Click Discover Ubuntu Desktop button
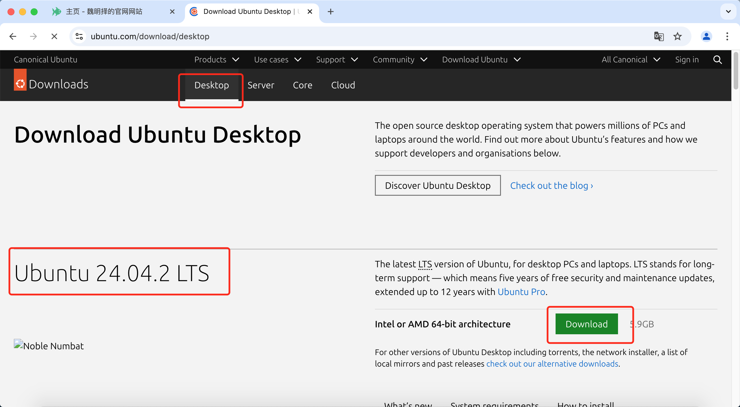Screen dimensions: 740x407 tap(438, 185)
